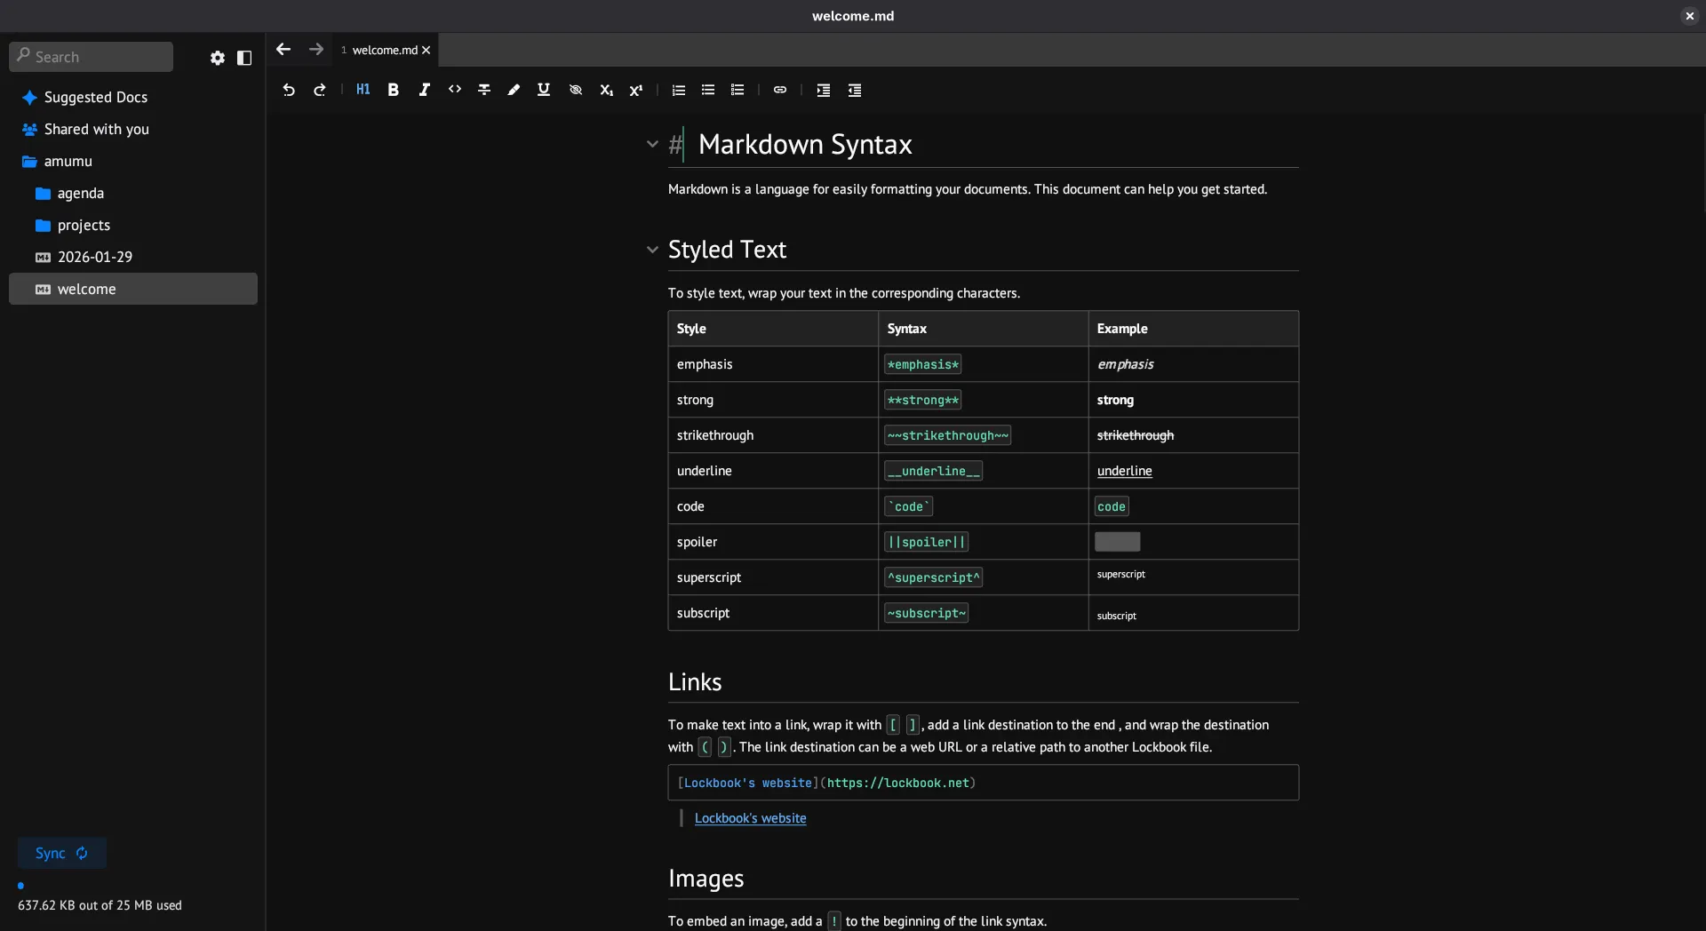Click the italic 'emphasis' example text
Viewport: 1706px width, 931px height.
click(x=1125, y=364)
